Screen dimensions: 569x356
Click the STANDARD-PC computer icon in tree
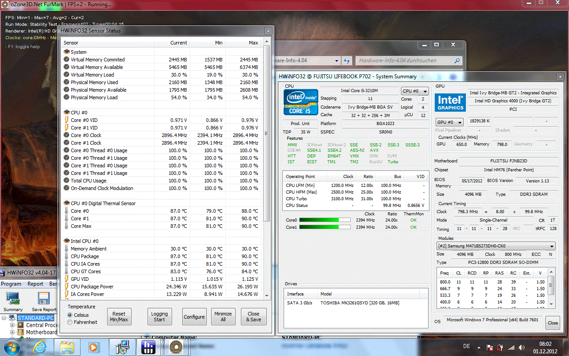click(x=13, y=318)
